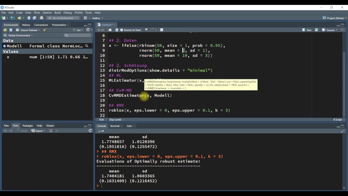Maximize the Console pane
This screenshot has width=348, height=196.
click(x=342, y=126)
